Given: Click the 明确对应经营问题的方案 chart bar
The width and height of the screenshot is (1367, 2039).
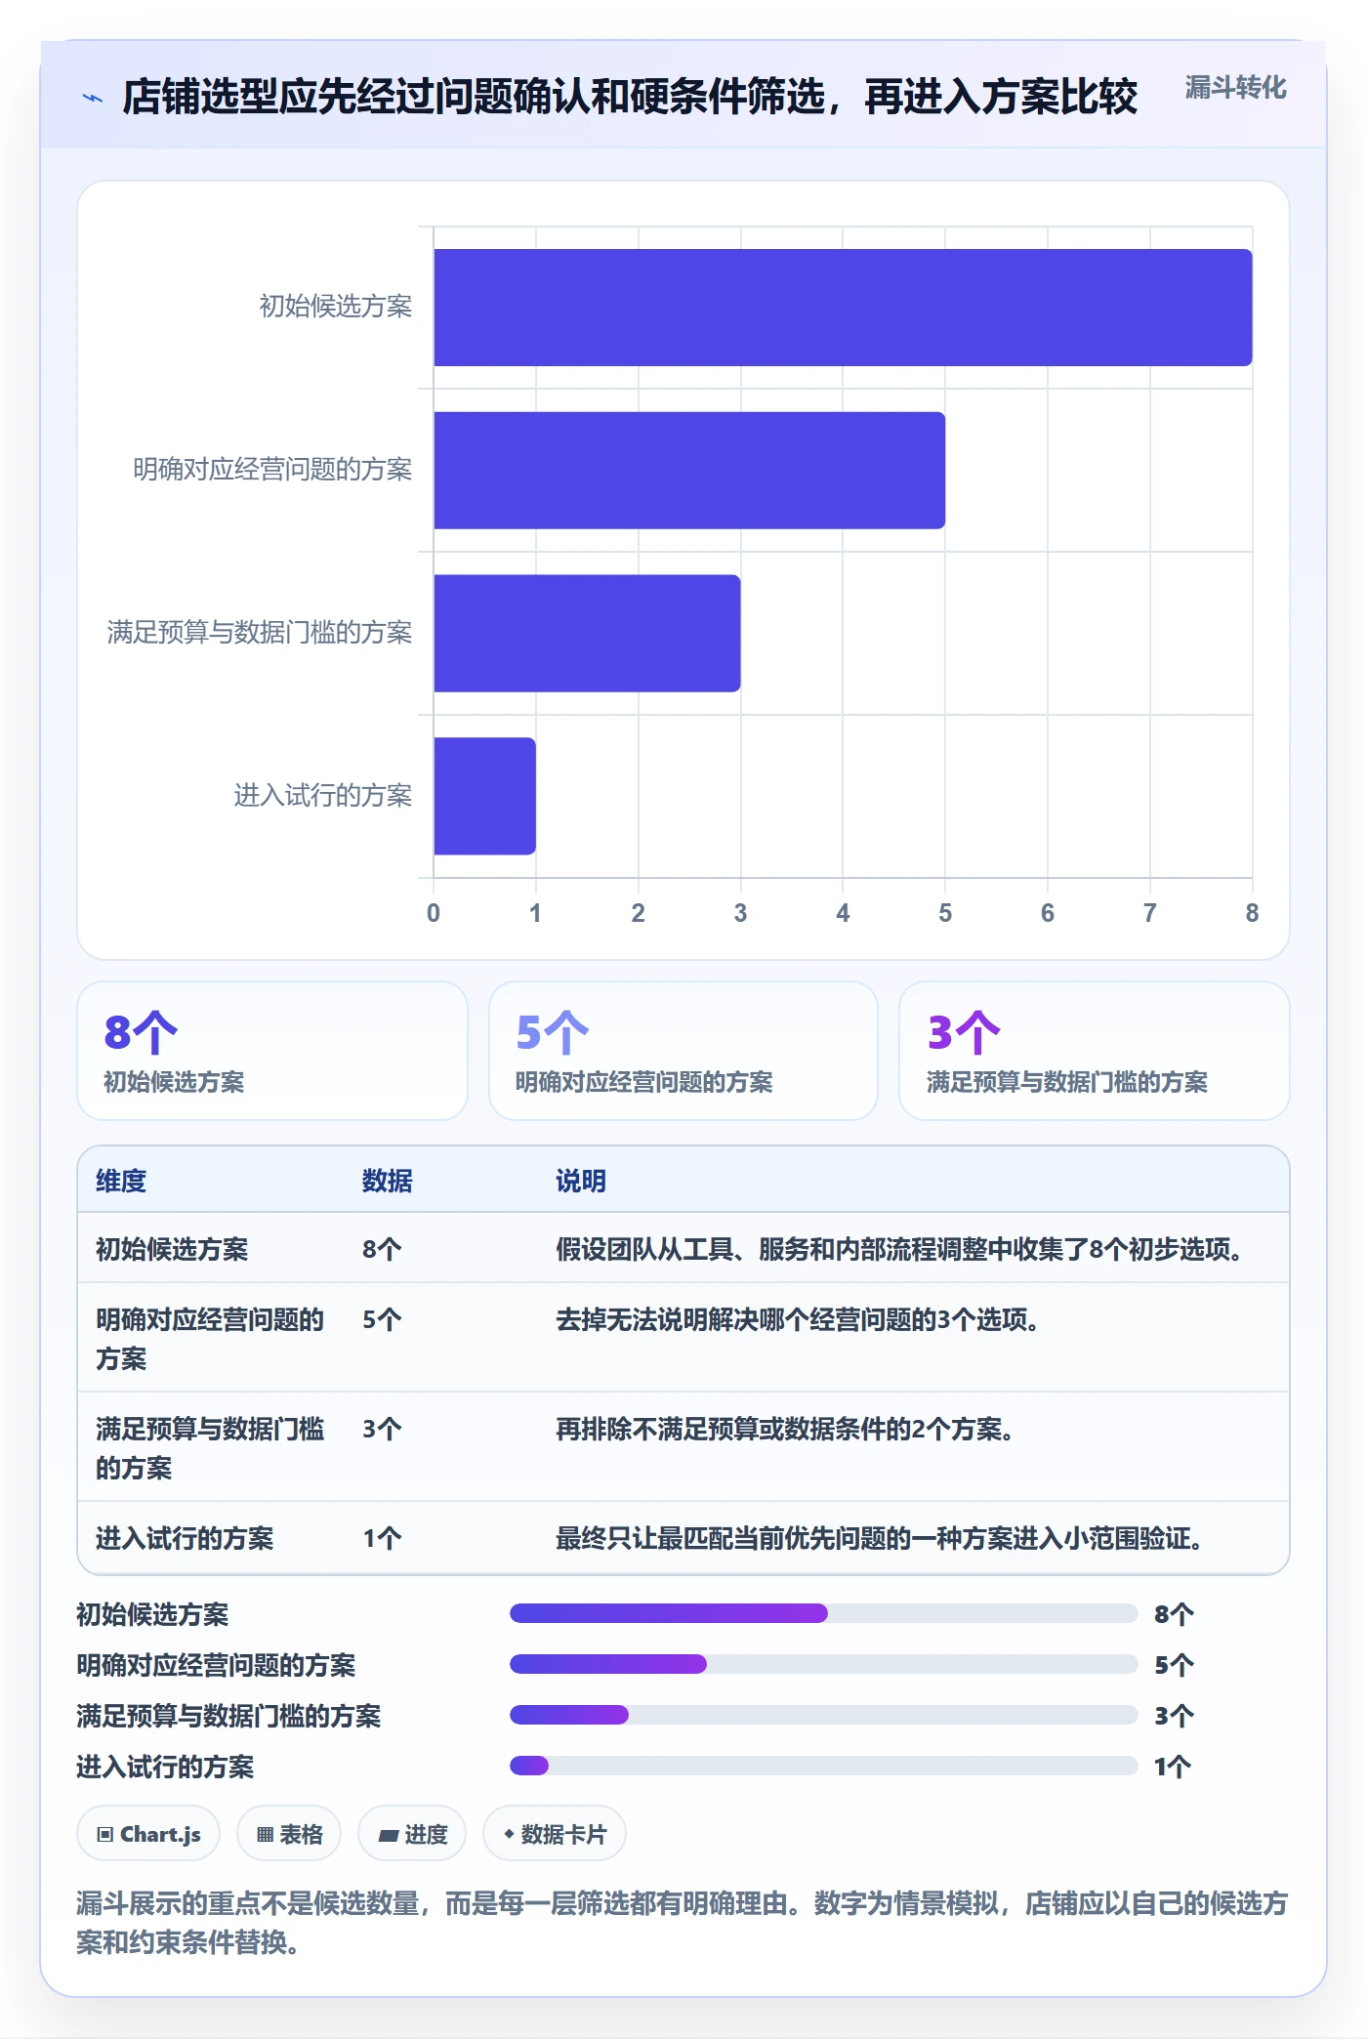Looking at the screenshot, I should (689, 471).
